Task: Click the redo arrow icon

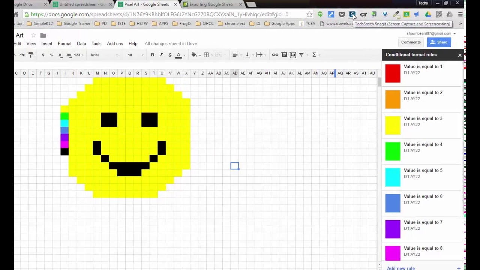Action: tap(22, 55)
